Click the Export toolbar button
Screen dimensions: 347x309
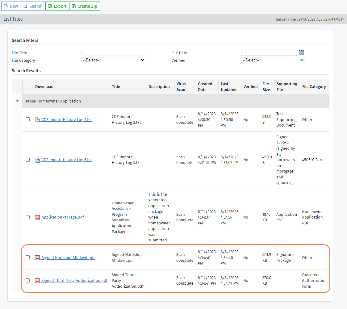point(57,6)
